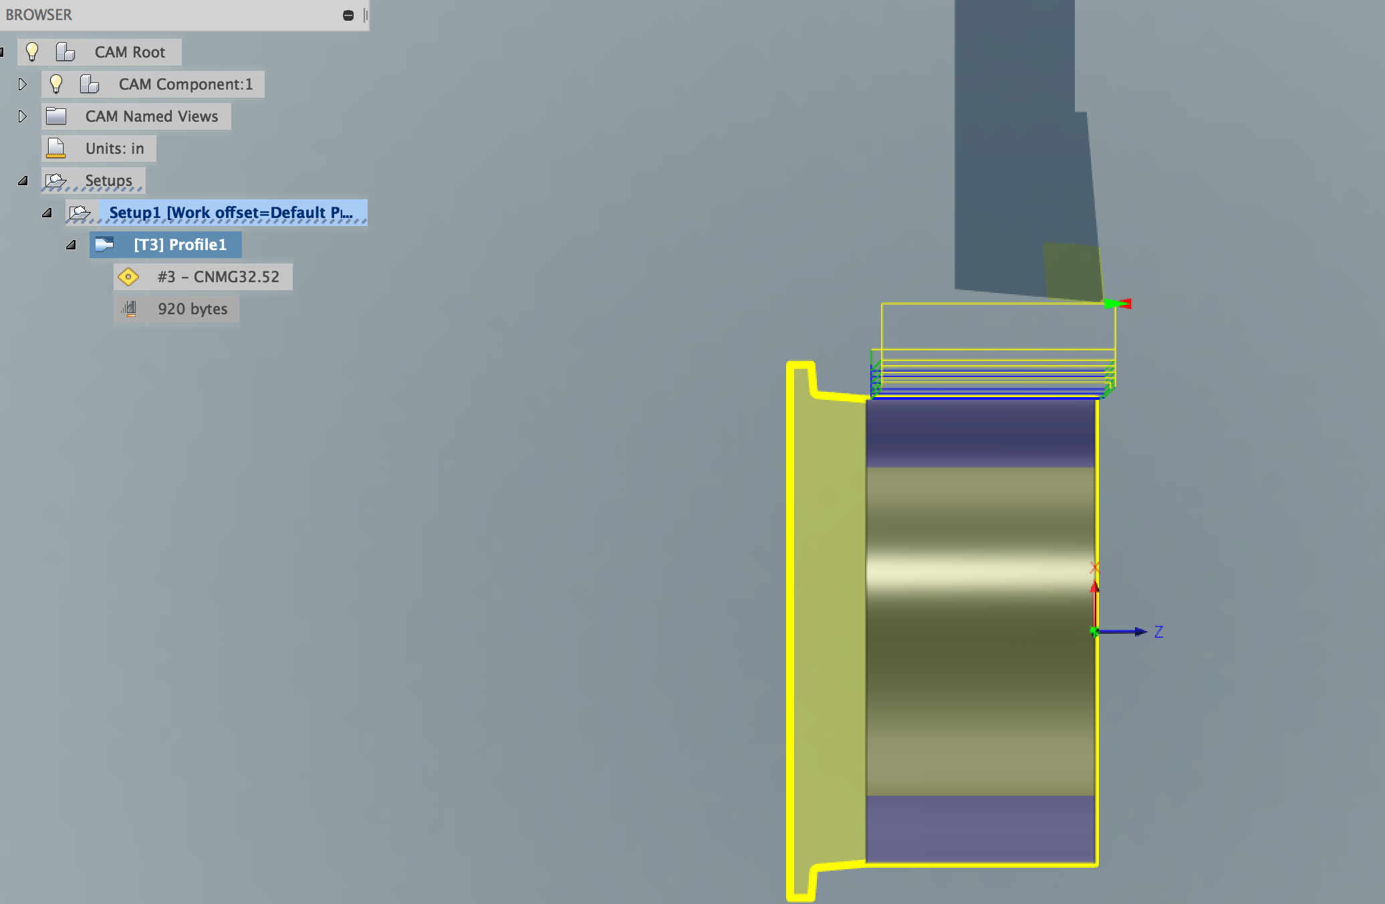This screenshot has width=1385, height=904.
Task: Expand the CAM Component:1 tree node
Action: click(23, 84)
